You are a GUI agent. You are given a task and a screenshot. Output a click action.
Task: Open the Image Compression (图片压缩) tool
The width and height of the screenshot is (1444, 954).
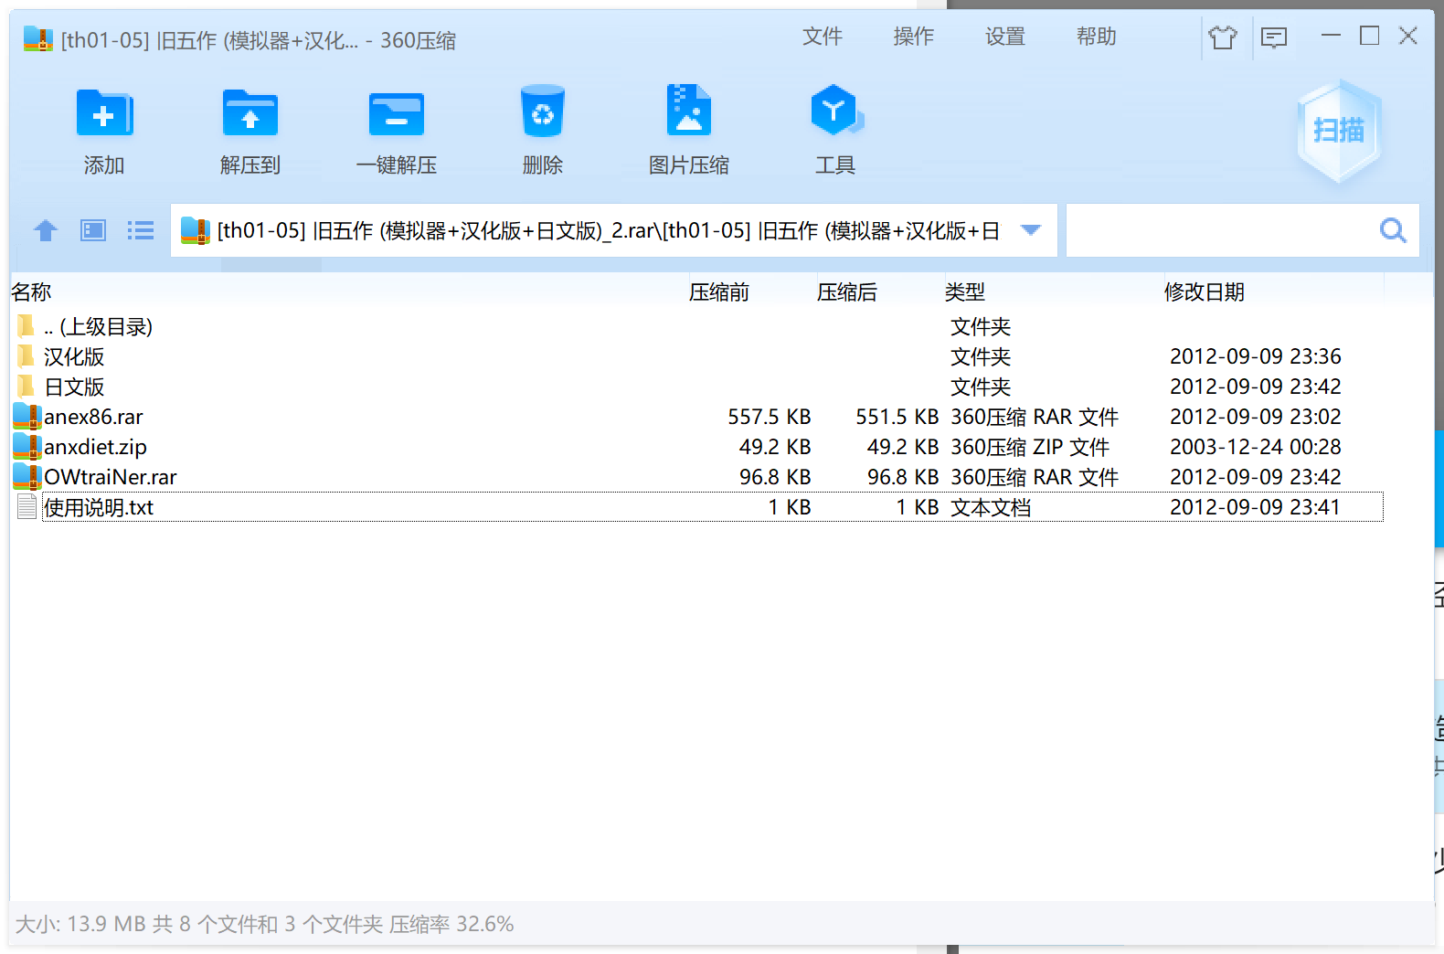pyautogui.click(x=688, y=113)
